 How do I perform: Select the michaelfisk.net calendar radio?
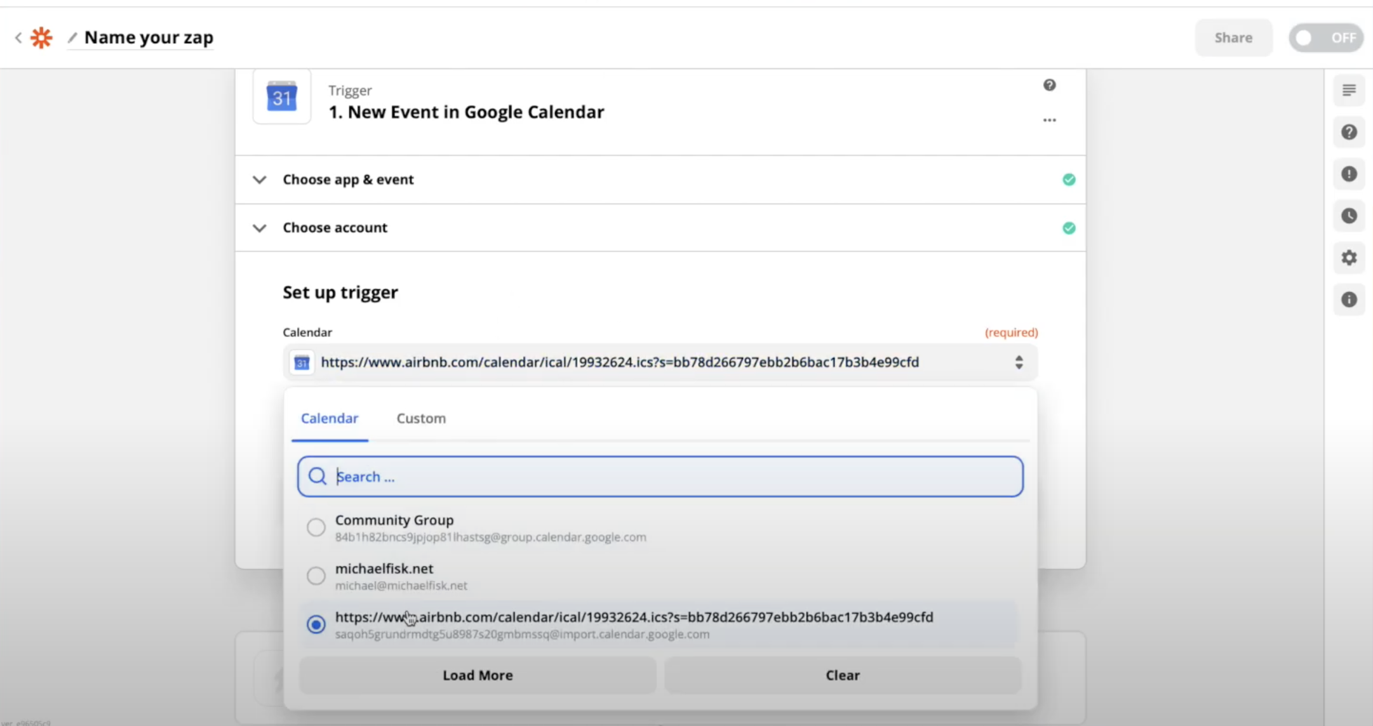coord(316,576)
